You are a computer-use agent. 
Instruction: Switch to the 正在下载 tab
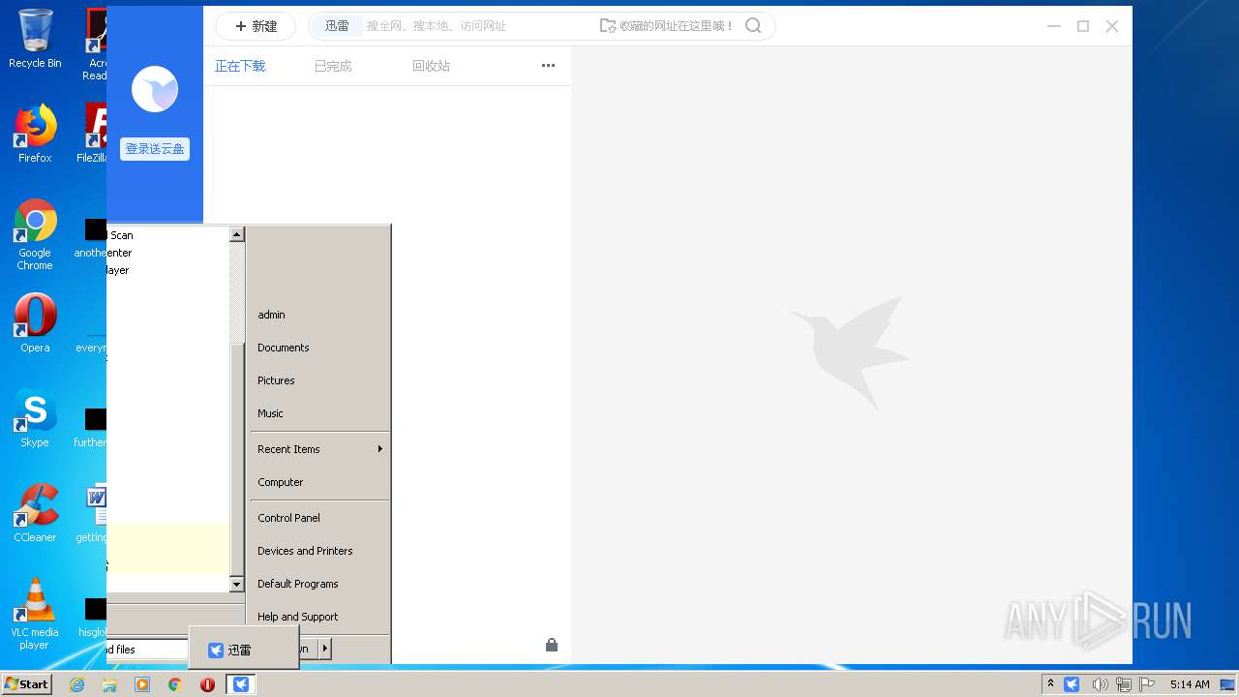pos(240,66)
